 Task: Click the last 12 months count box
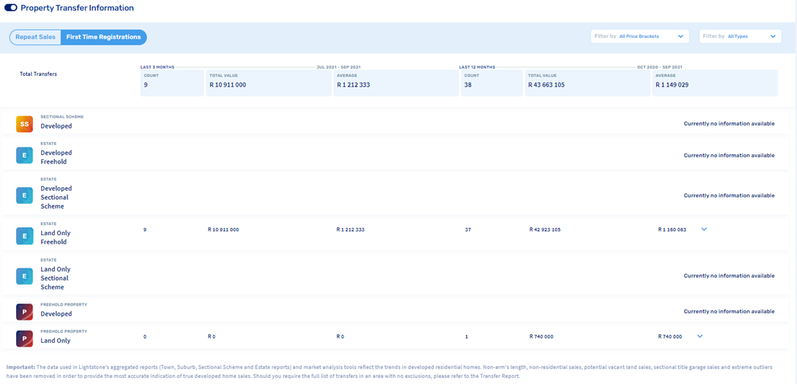[x=491, y=82]
